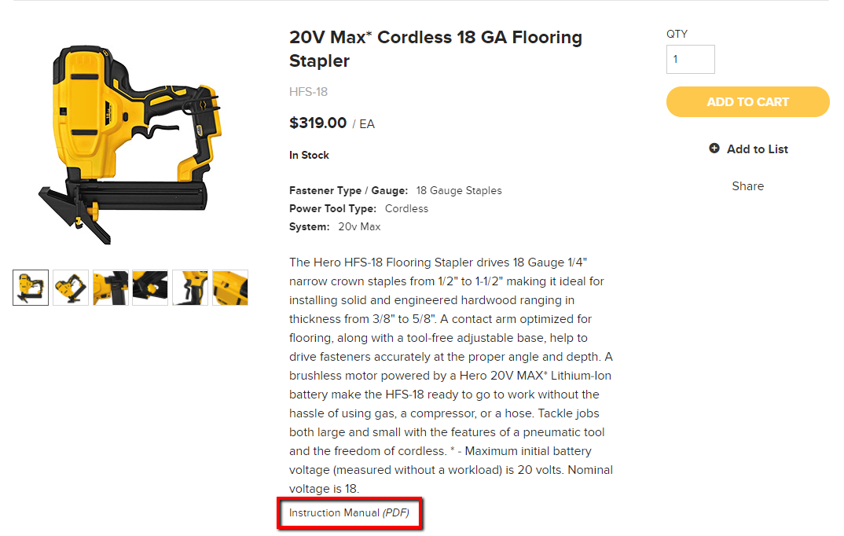Select the second thumbnail showing angled stapler
The width and height of the screenshot is (844, 536).
[71, 288]
